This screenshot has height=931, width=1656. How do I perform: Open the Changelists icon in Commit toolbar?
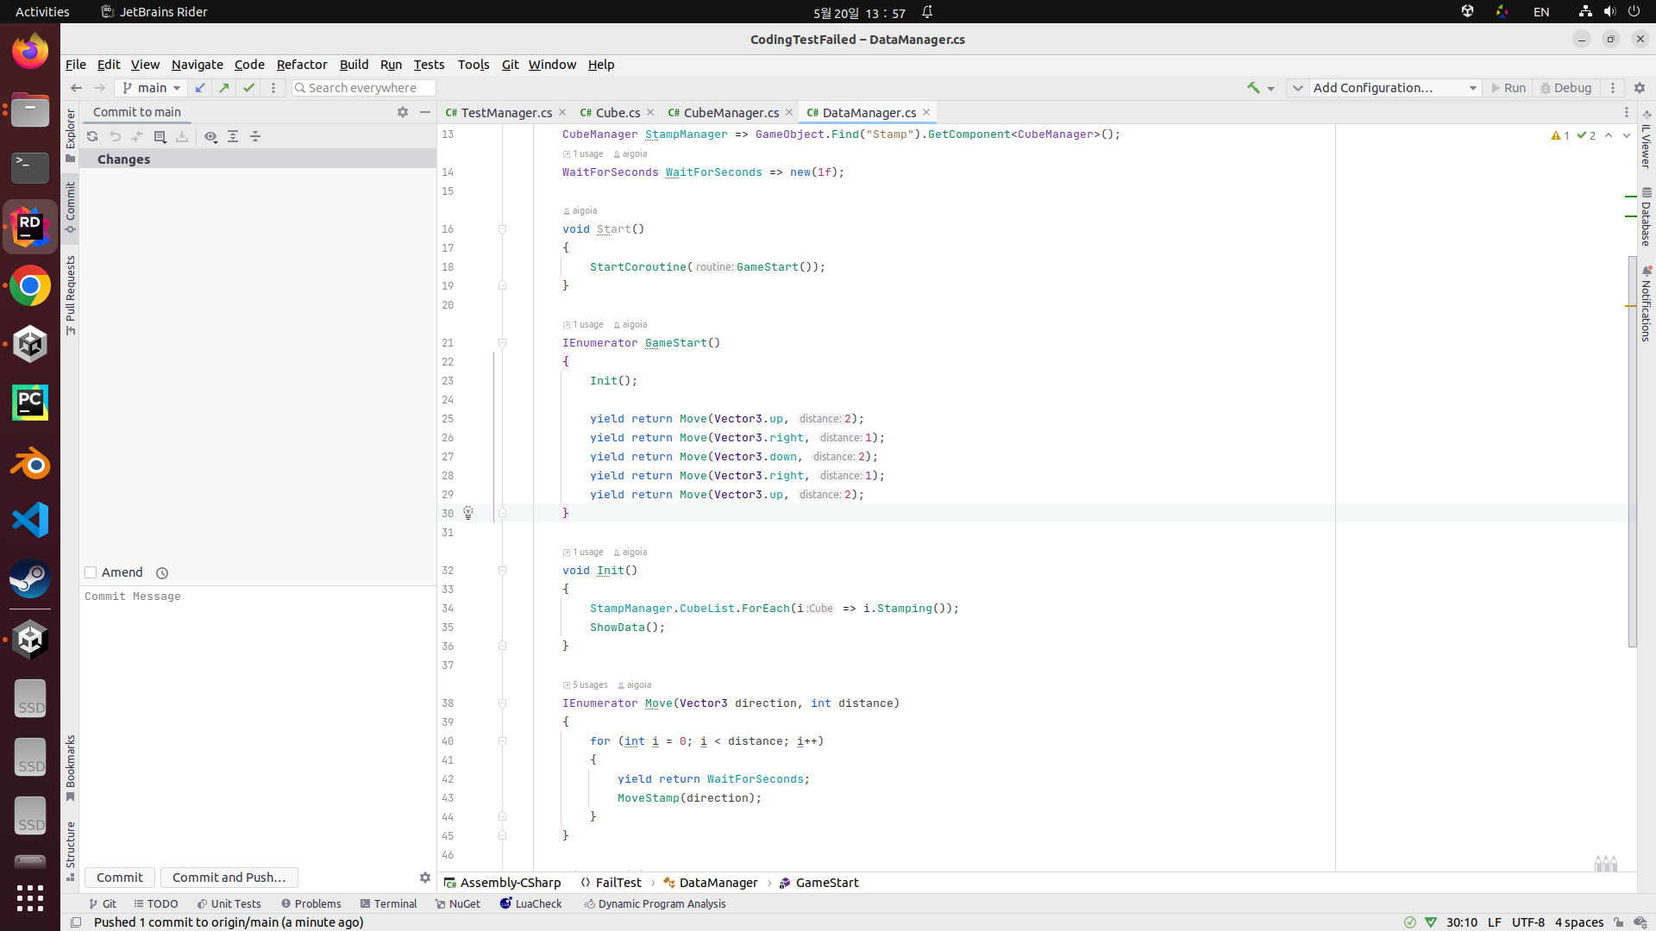click(x=160, y=136)
